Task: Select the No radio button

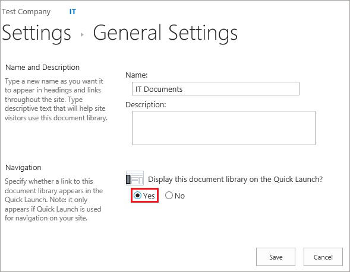Action: click(x=169, y=196)
